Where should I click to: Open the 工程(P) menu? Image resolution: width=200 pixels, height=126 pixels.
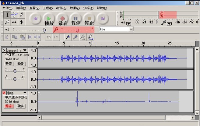tap(47, 8)
